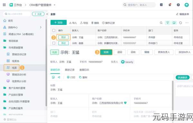Expand 流程中心 chevron arrow
Image resolution: width=193 pixels, height=123 pixels.
pyautogui.click(x=41, y=27)
